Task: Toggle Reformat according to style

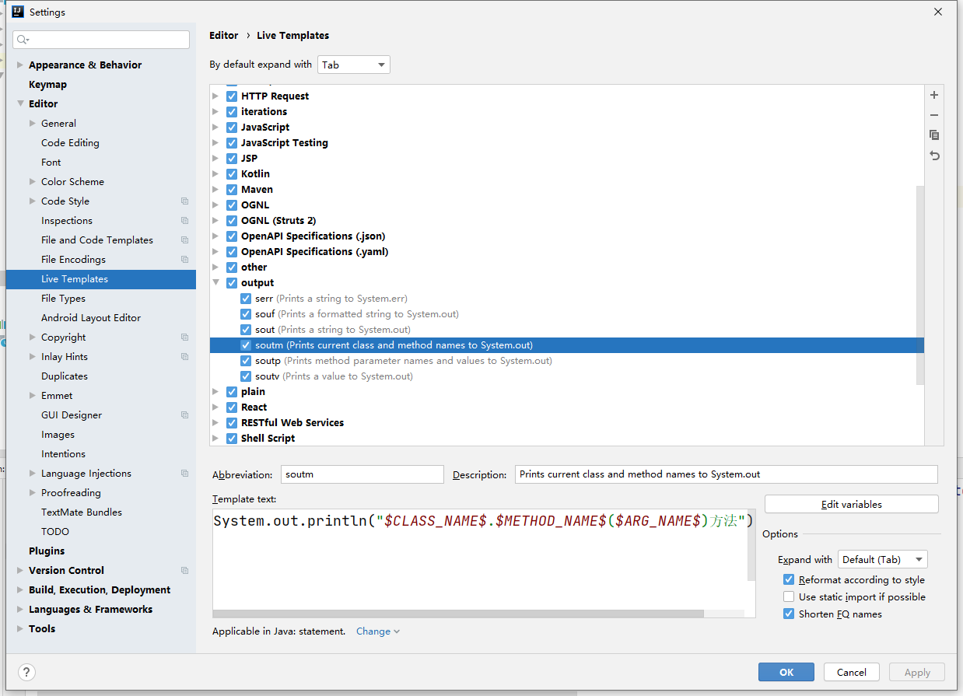Action: click(789, 580)
